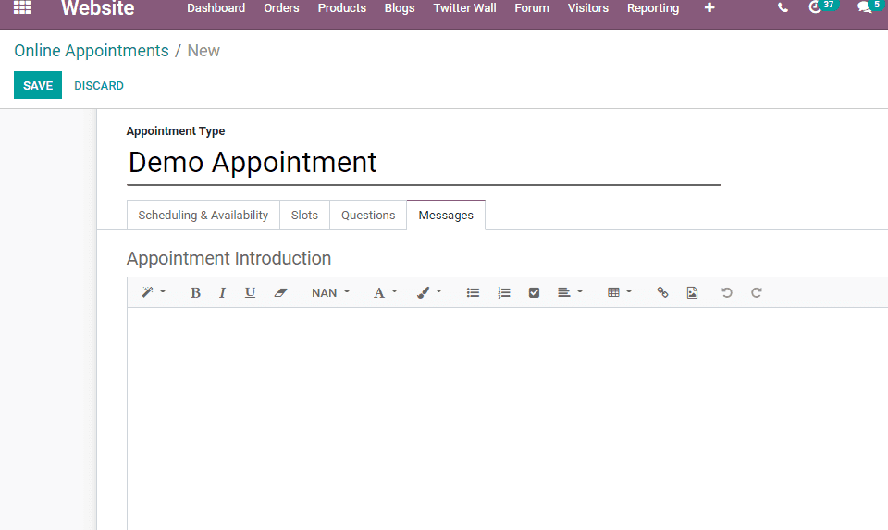Switch to the Slots tab
The image size is (888, 530).
304,216
